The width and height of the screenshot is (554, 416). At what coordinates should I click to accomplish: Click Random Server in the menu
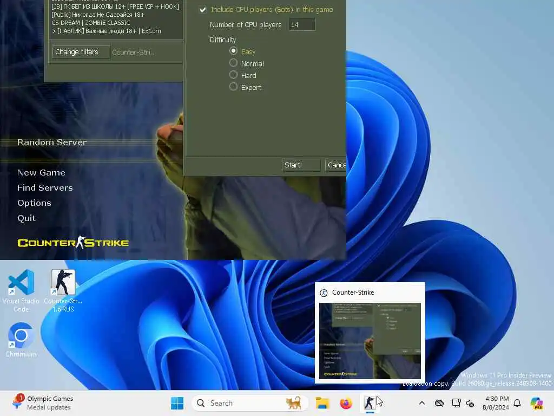(52, 142)
